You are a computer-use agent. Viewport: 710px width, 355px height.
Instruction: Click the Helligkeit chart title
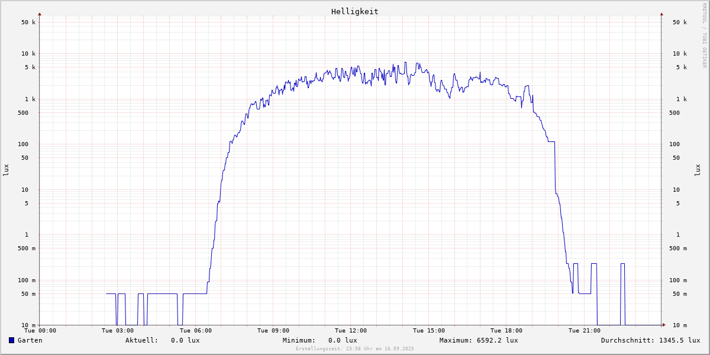354,11
